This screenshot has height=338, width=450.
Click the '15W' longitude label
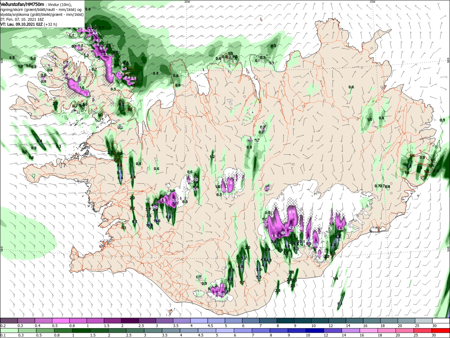click(373, 2)
